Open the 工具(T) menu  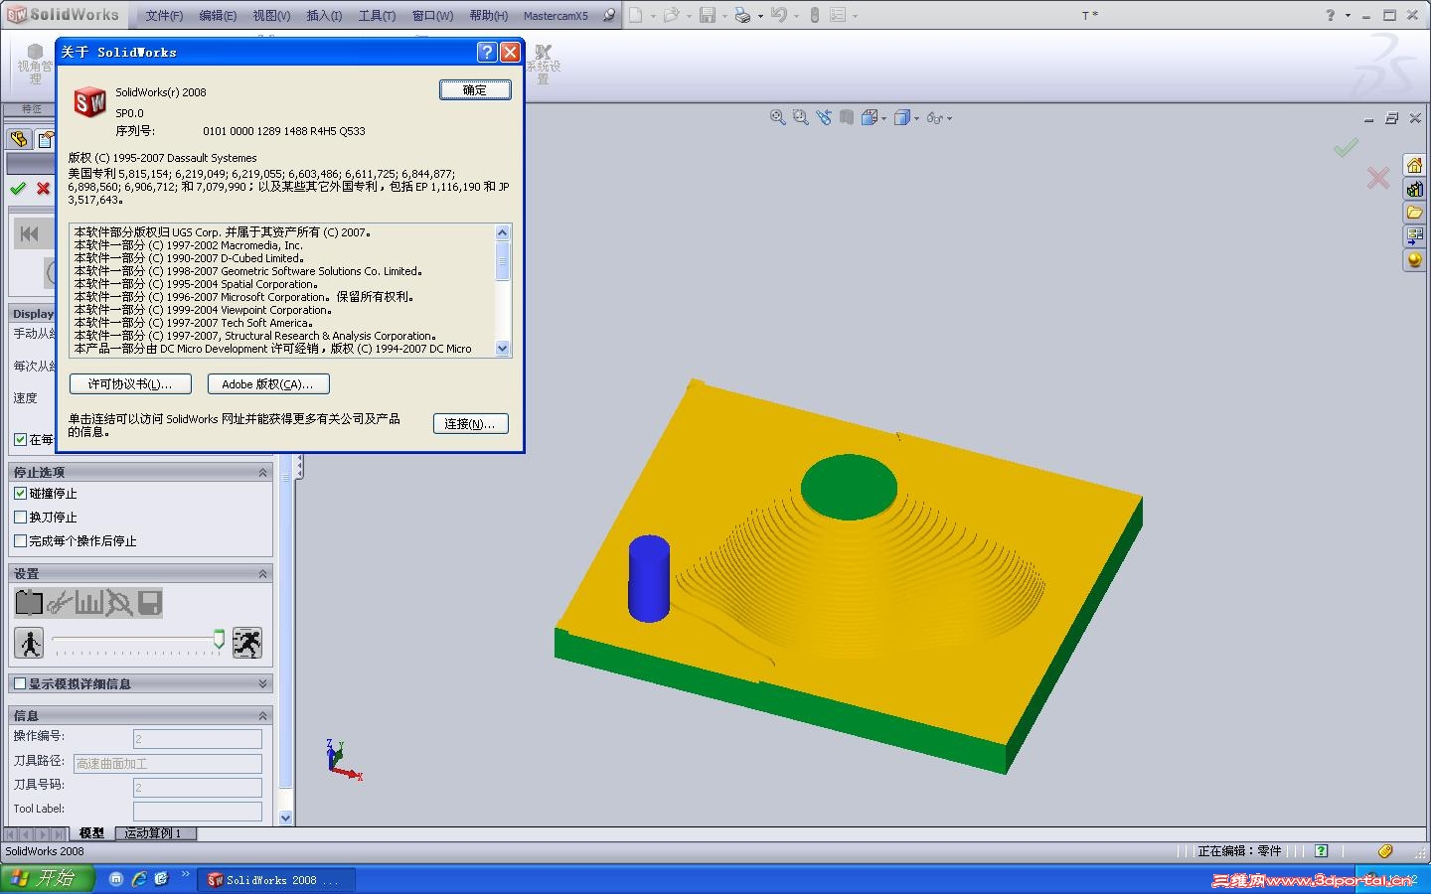[377, 16]
